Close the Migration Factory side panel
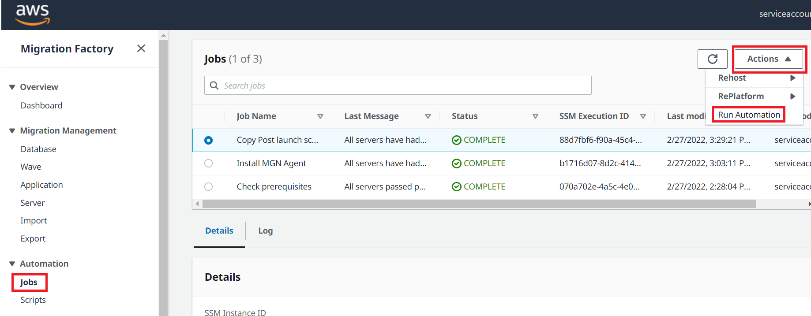 [141, 48]
